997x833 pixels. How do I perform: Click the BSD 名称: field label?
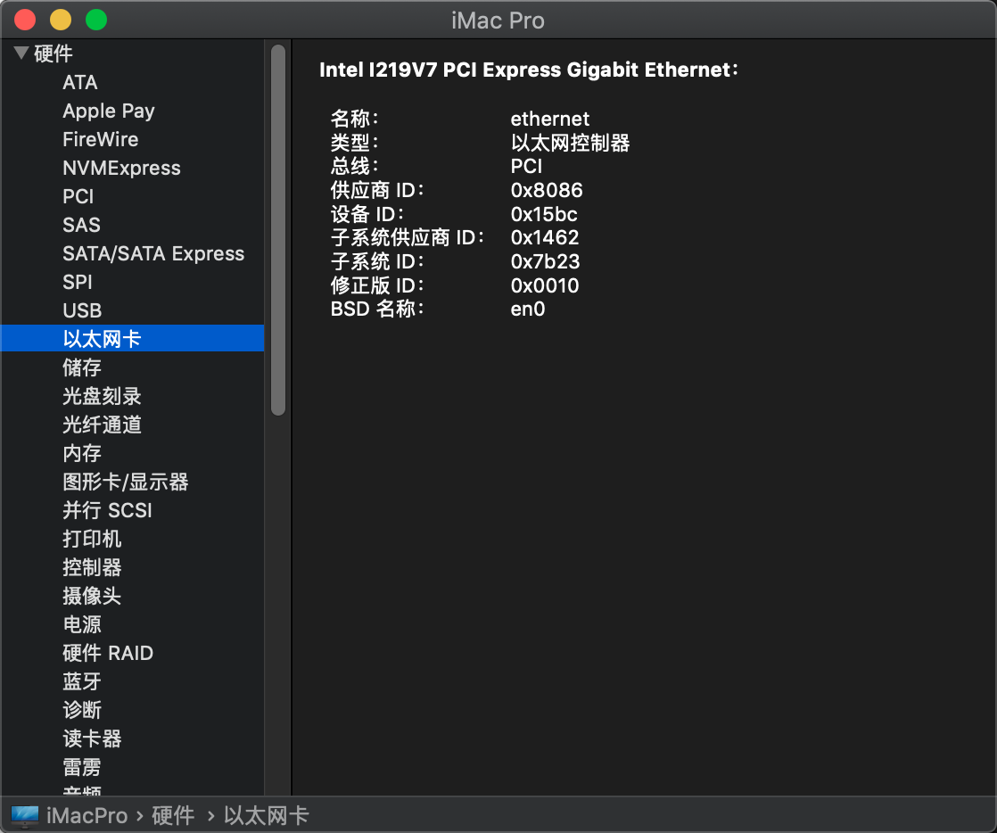(x=378, y=309)
